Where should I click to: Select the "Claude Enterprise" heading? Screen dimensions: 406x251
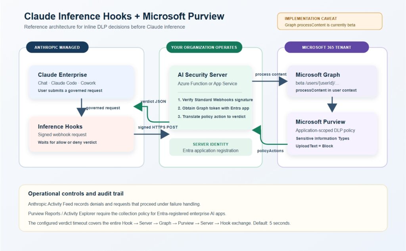pos(62,75)
